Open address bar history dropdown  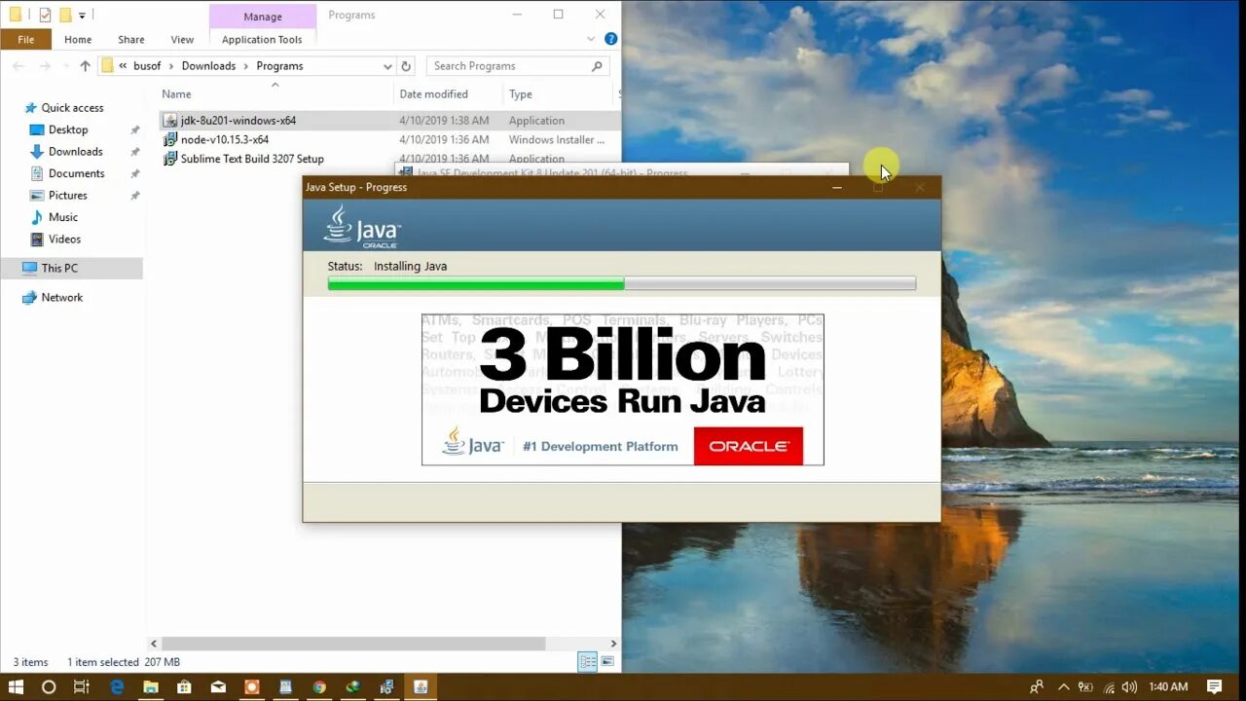[387, 66]
